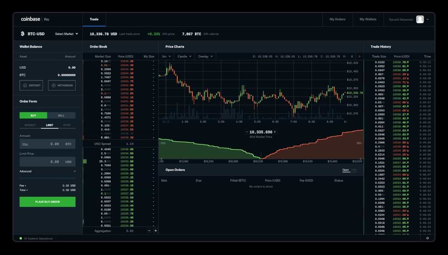
Task: Click the 24h volume 7,867 BTC
Action: pyautogui.click(x=191, y=34)
